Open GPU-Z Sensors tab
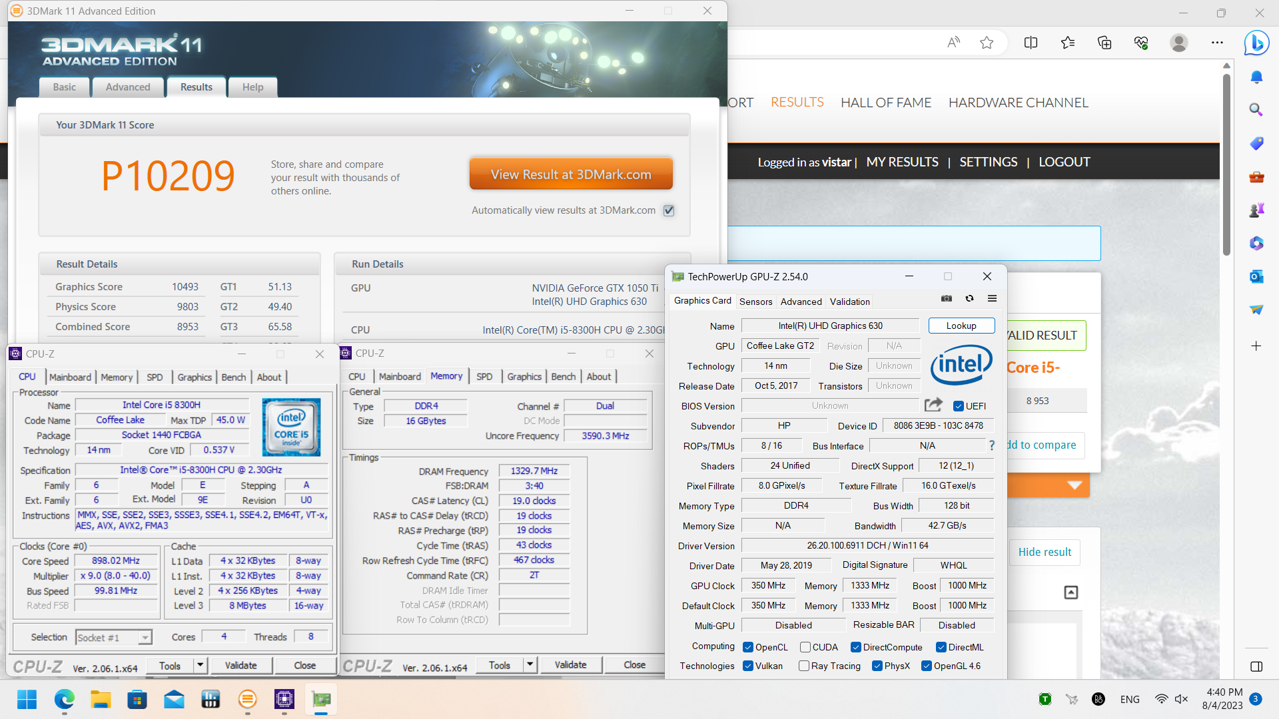Screen dimensions: 1279x719 [755, 302]
